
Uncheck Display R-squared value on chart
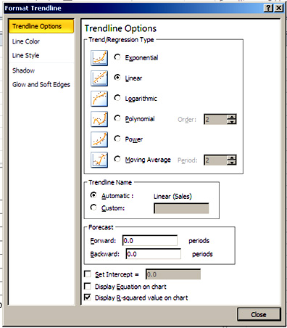pos(88,298)
